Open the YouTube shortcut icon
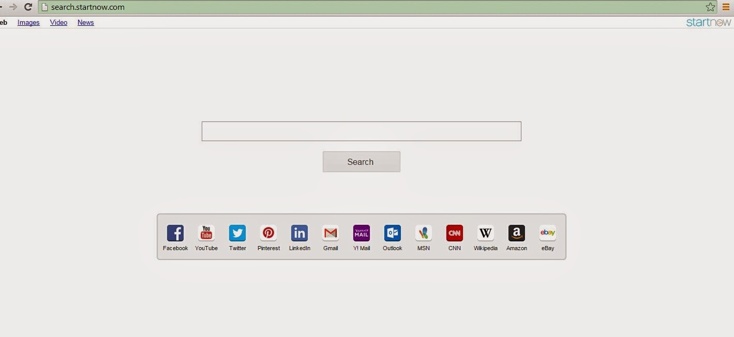The image size is (734, 337). tap(206, 233)
